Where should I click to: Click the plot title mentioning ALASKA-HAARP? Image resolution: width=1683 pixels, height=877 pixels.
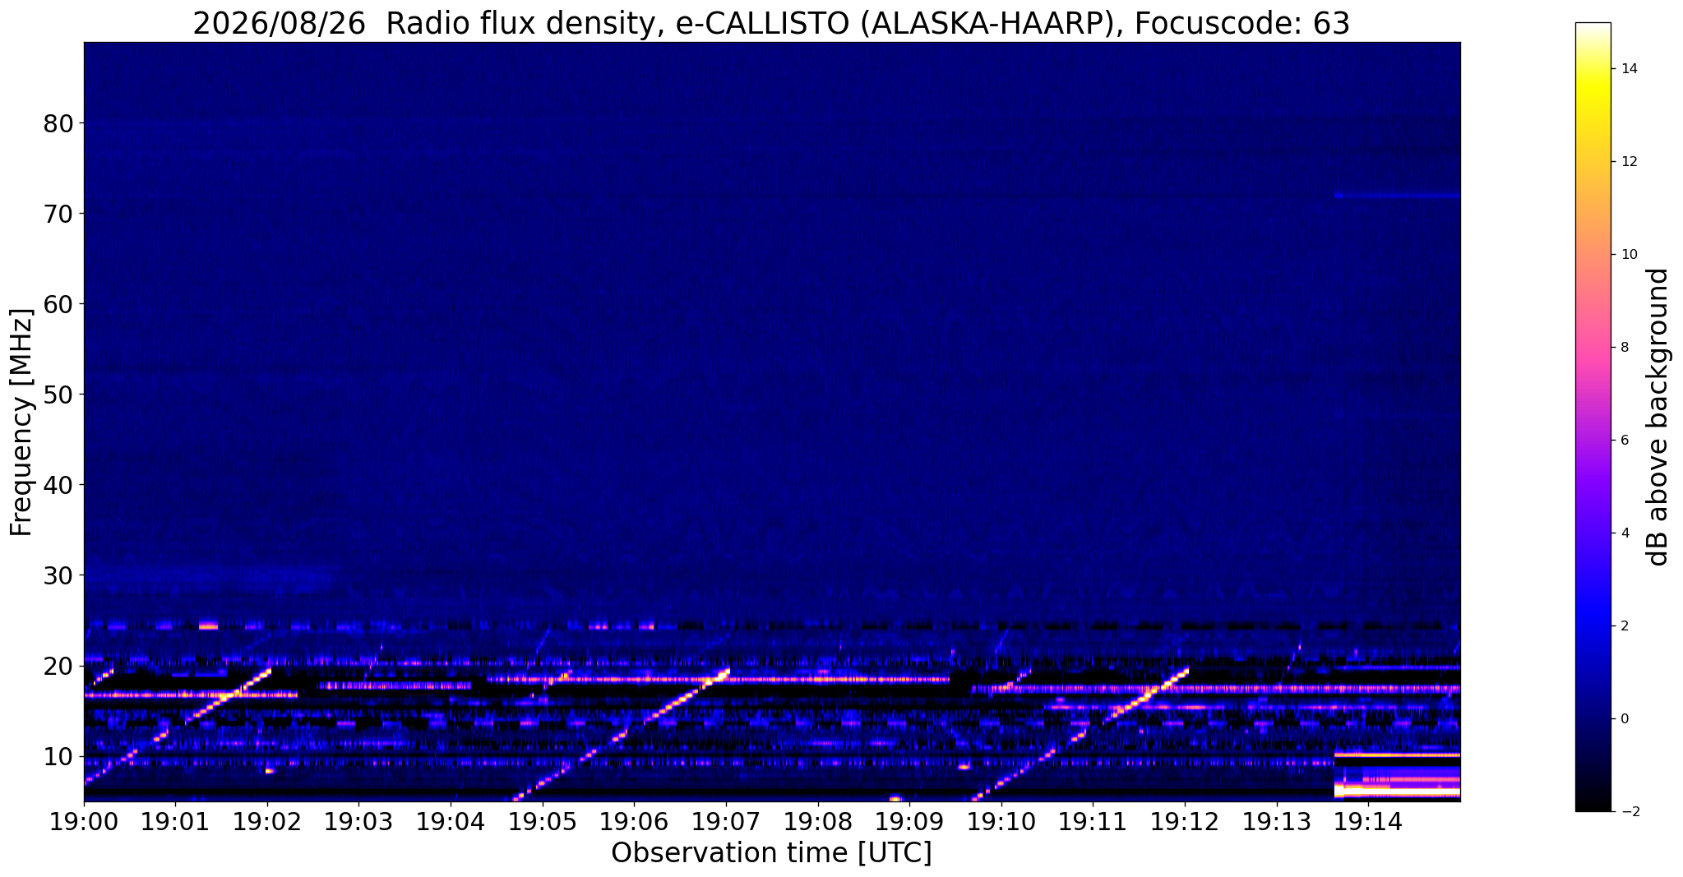[771, 24]
